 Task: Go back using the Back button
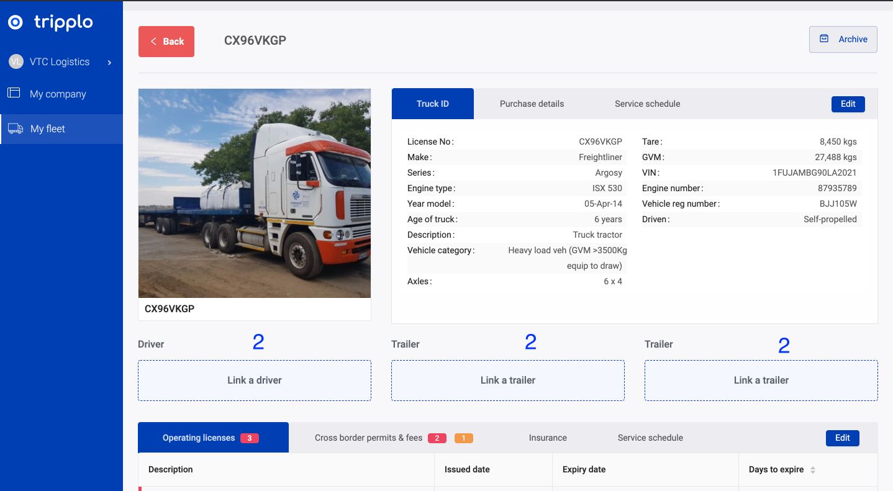coord(166,42)
